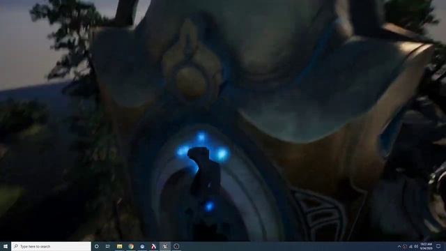Open the clock and date flyout
This screenshot has width=446, height=251.
(426, 246)
